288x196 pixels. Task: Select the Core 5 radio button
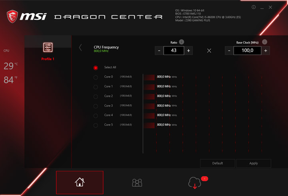pyautogui.click(x=96, y=125)
